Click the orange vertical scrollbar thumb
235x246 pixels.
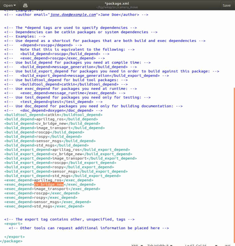coord(234,165)
